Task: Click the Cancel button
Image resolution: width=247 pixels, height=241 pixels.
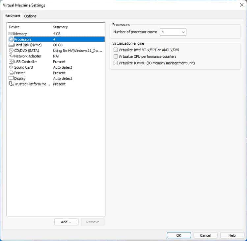Action: 205,235
